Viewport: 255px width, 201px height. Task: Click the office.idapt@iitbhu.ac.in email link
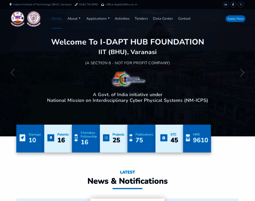tap(121, 4)
